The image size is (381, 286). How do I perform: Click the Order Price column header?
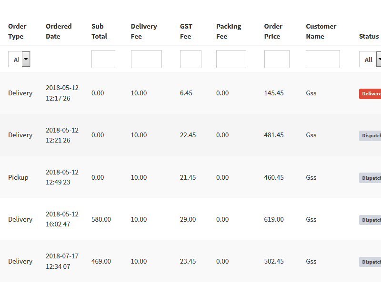(273, 31)
